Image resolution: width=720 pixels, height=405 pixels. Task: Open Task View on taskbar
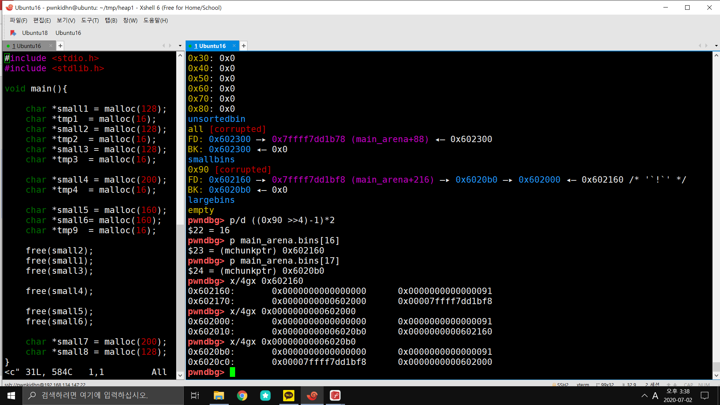pyautogui.click(x=195, y=396)
